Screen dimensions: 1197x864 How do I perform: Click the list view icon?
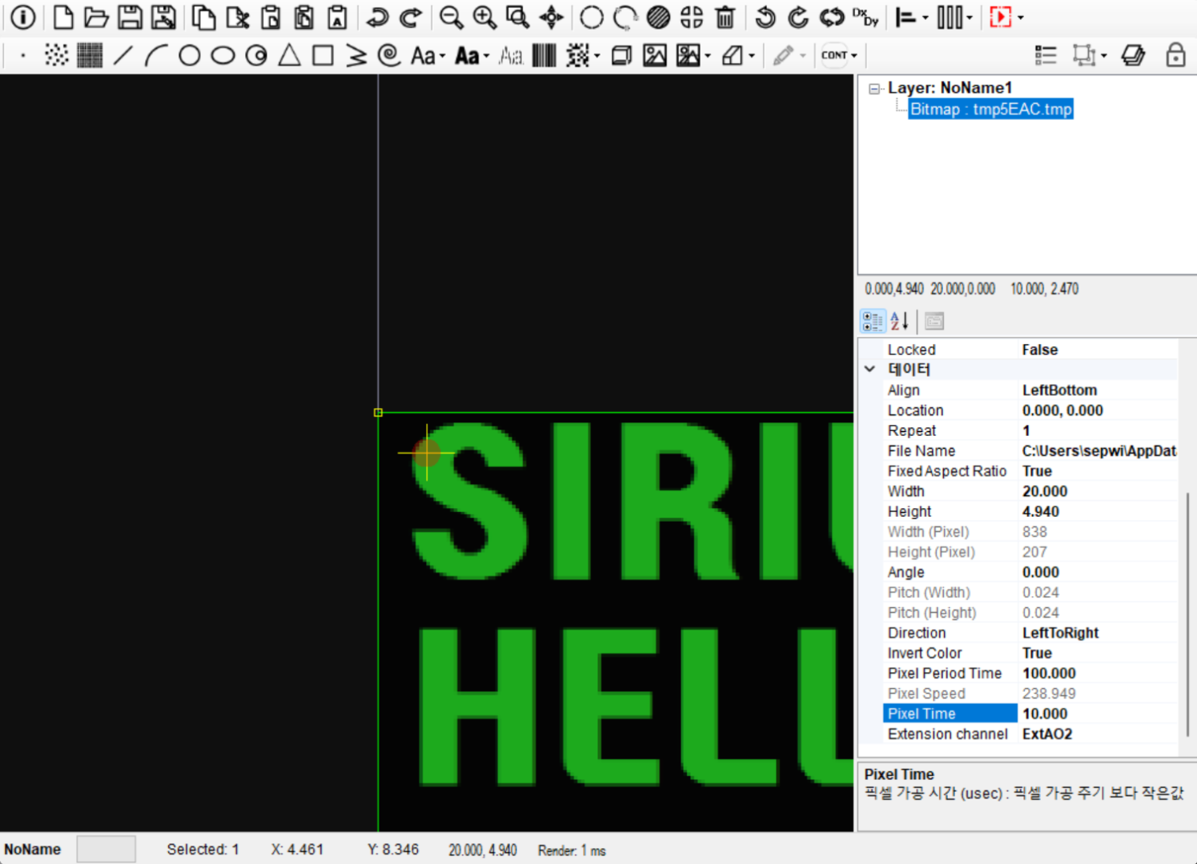tap(1046, 55)
